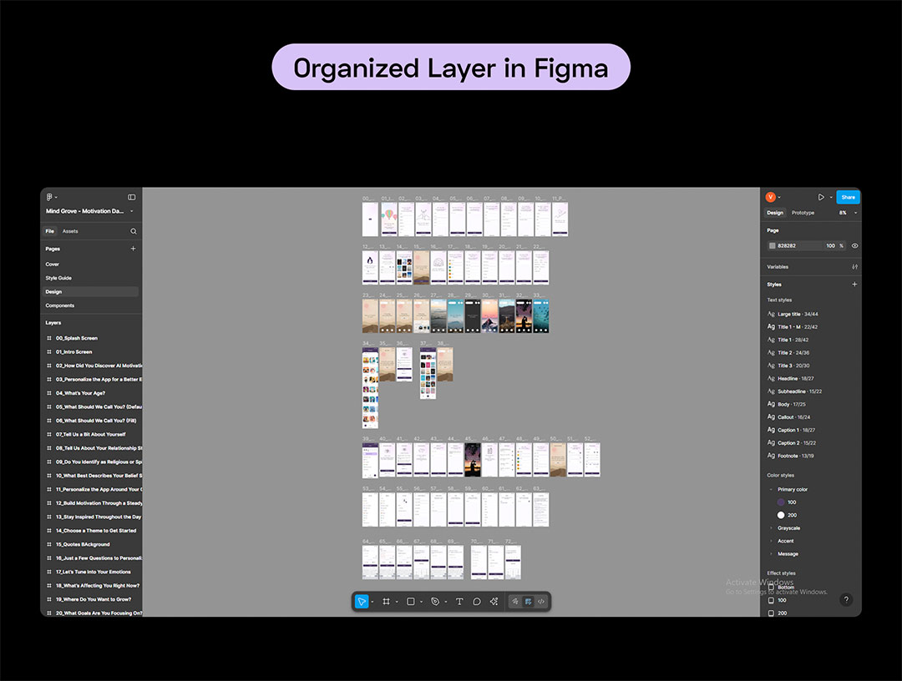Switch to the Prototype tab
Image resolution: width=902 pixels, height=681 pixels.
pyautogui.click(x=803, y=213)
